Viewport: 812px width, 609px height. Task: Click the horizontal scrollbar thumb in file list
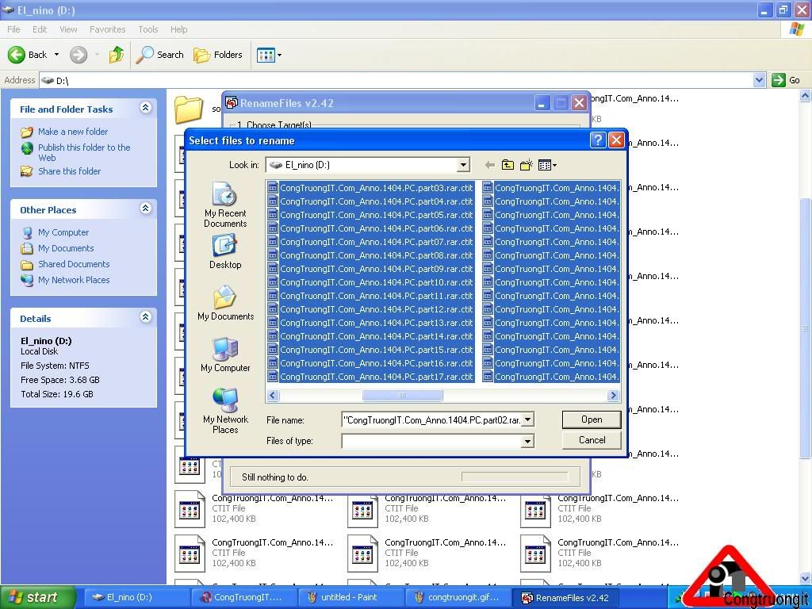[x=402, y=395]
